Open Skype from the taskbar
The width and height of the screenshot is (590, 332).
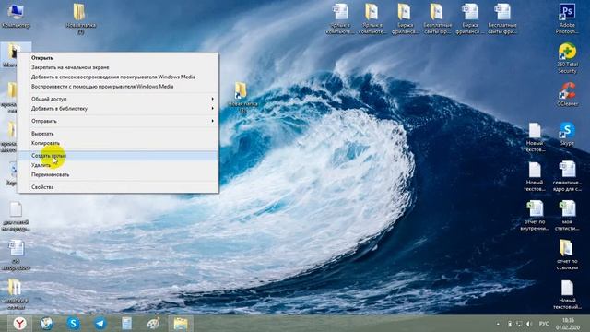tap(74, 324)
